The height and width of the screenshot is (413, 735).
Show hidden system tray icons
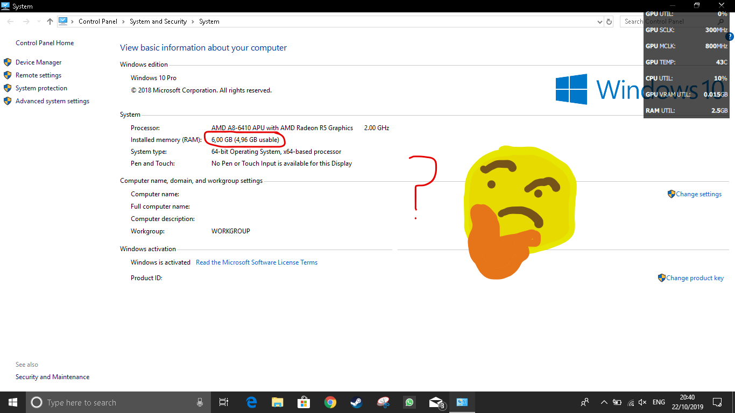(604, 402)
